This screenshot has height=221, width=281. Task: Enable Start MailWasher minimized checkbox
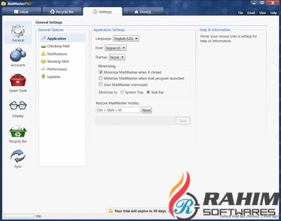pos(101,85)
